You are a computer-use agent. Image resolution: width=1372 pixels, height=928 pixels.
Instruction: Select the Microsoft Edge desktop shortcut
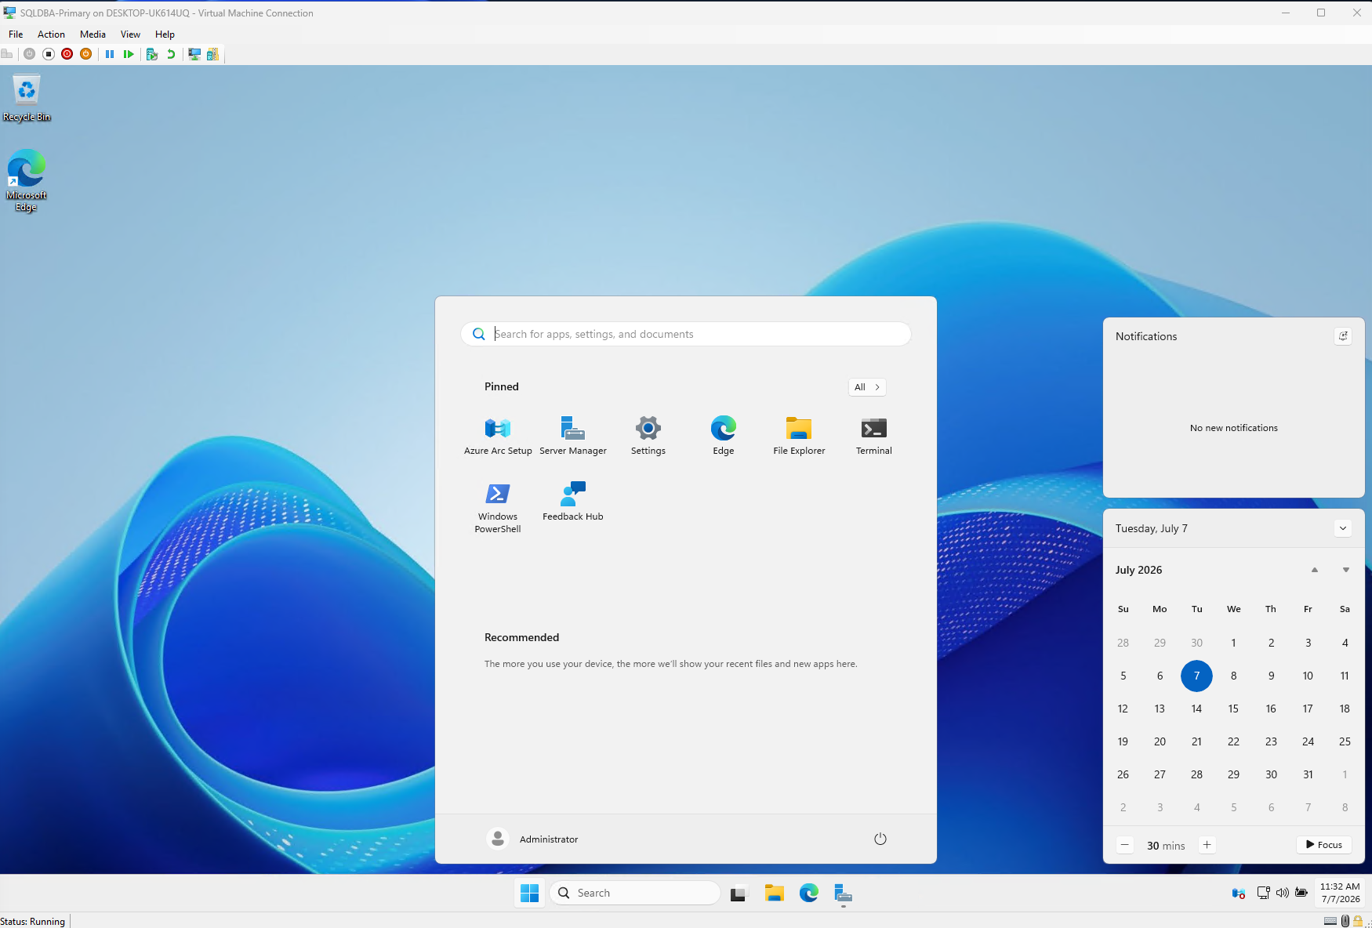(27, 180)
